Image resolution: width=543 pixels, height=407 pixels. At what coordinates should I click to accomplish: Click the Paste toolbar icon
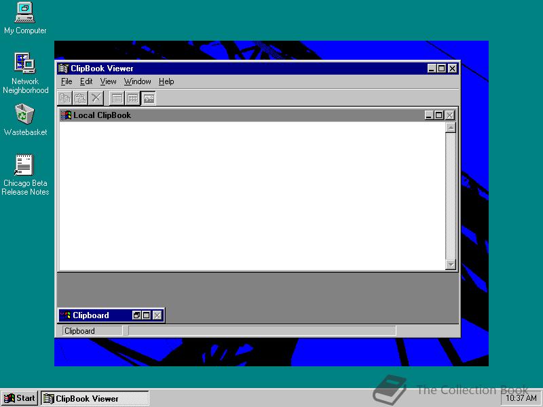80,98
